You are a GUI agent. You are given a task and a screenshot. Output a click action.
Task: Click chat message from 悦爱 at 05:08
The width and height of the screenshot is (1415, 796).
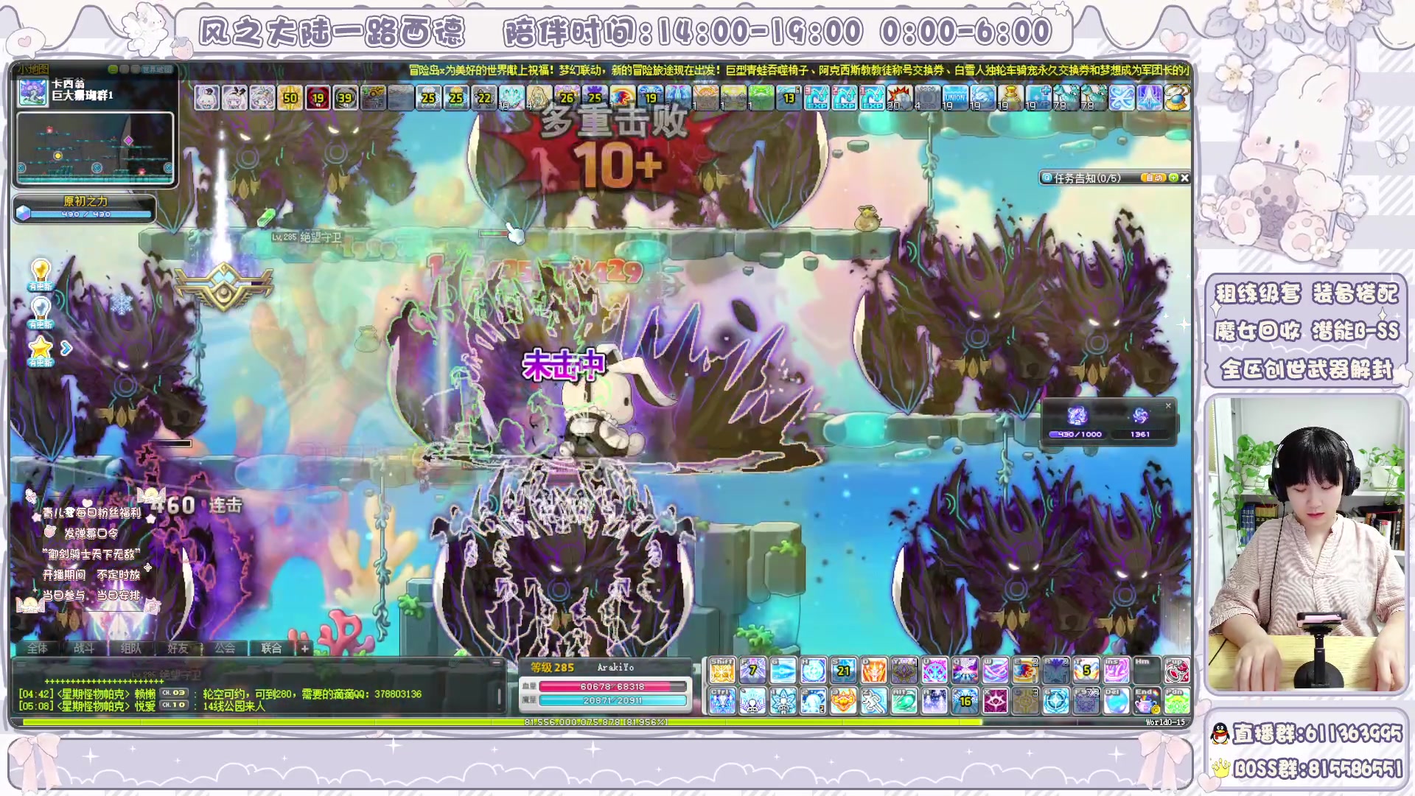[141, 706]
